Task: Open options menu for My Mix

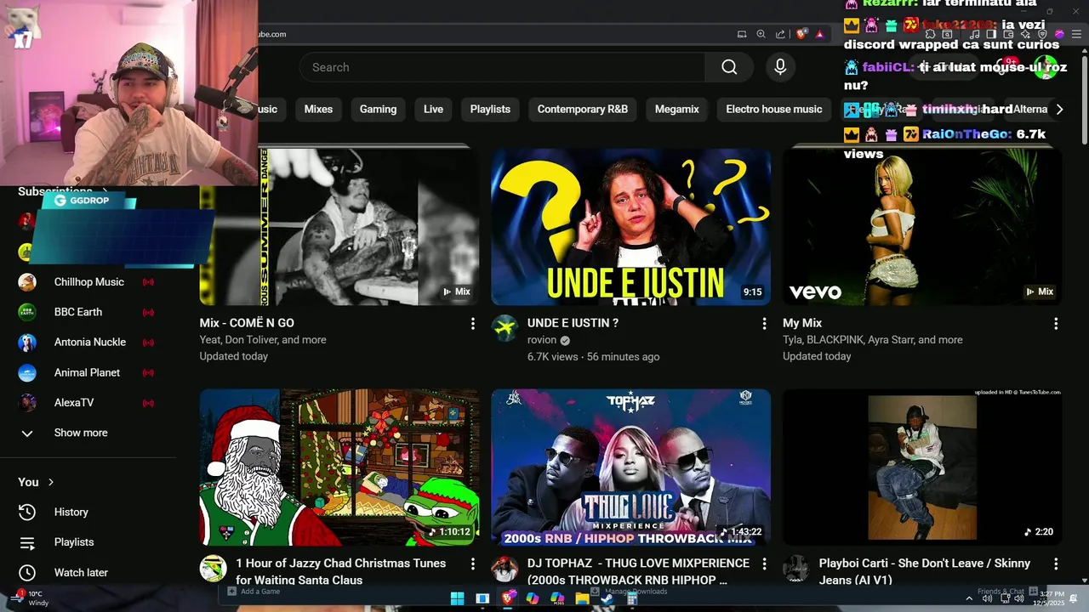Action: [1056, 324]
